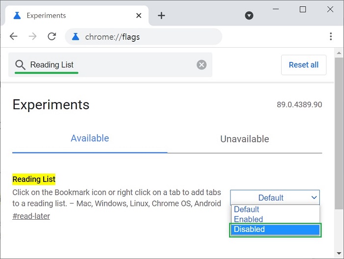
Task: Reset all experiments
Action: [304, 65]
